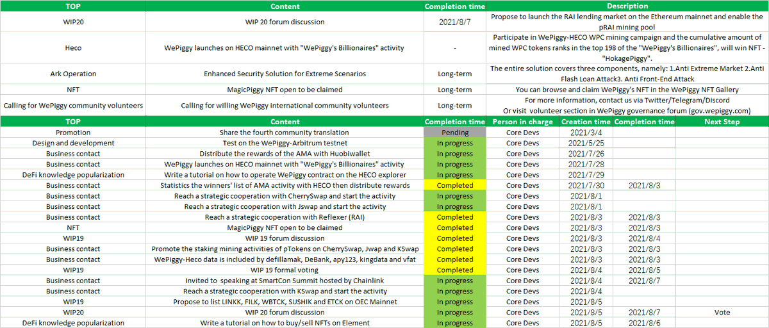The height and width of the screenshot is (328, 769).
Task: Select the creation date '2021/5/25'
Action: 585,143
